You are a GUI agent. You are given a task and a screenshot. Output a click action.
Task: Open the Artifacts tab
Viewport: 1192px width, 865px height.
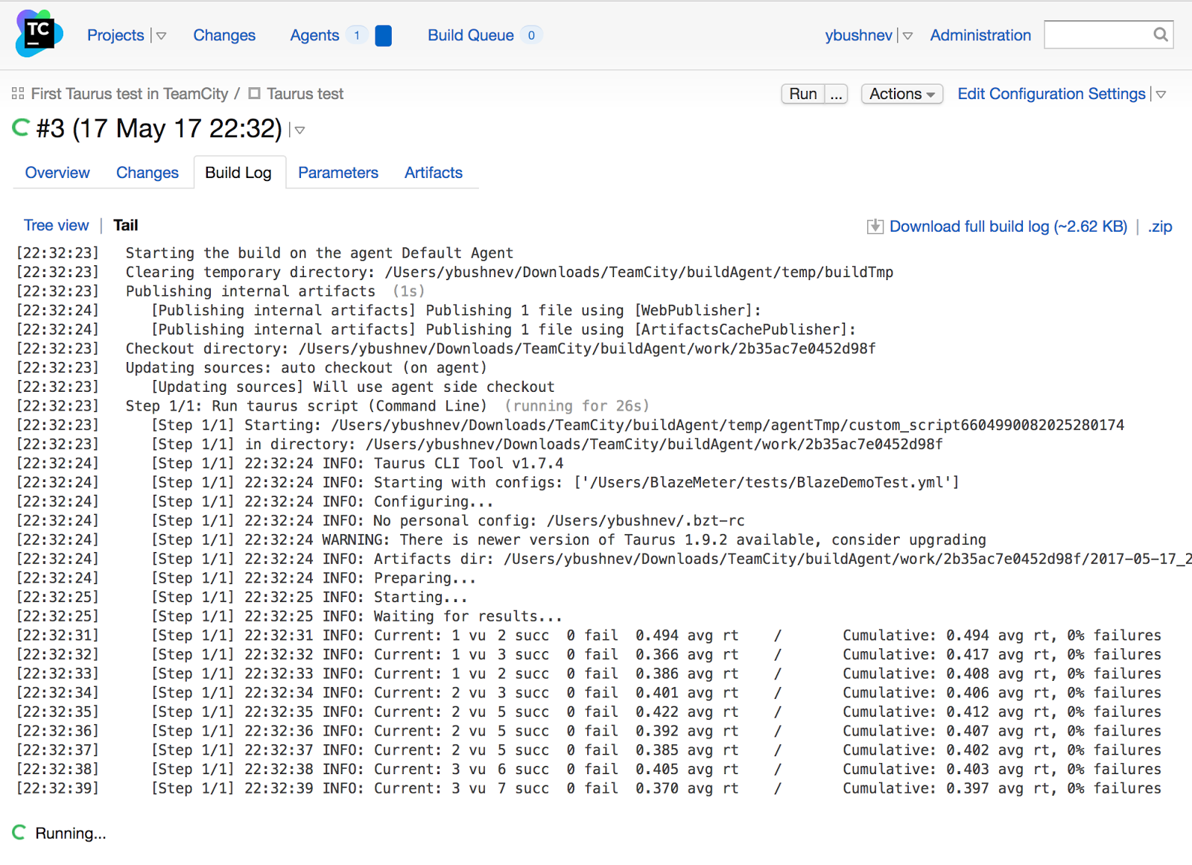pos(434,173)
